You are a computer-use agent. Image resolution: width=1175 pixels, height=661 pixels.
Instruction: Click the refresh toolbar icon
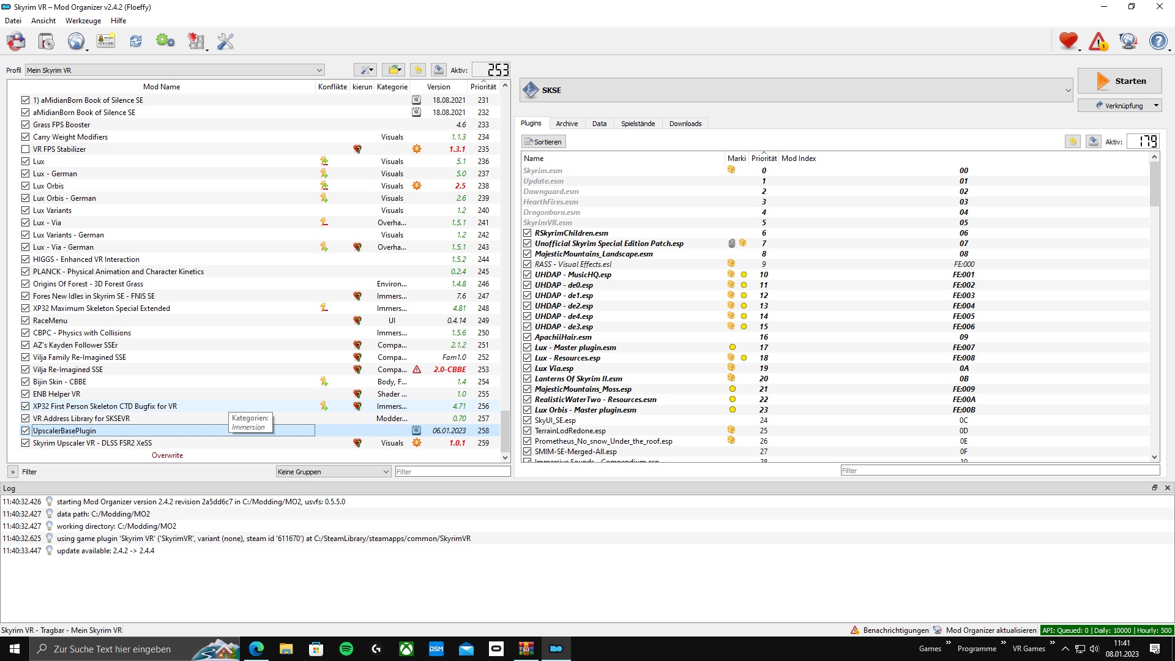(136, 42)
